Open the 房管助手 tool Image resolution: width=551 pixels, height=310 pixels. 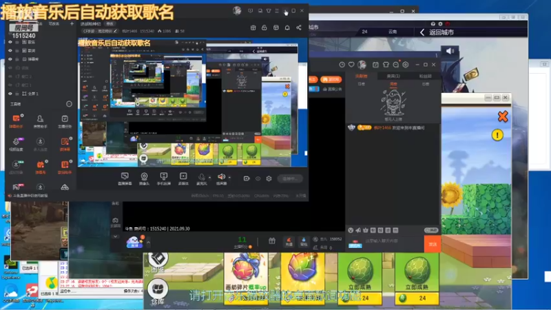[40, 121]
